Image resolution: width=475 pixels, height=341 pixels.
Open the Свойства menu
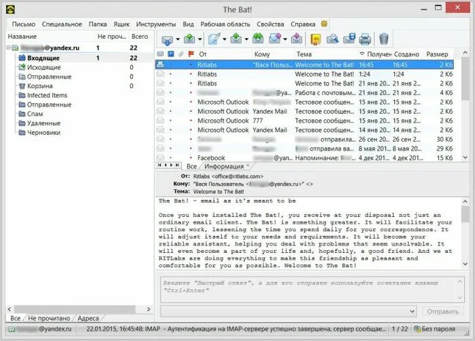[270, 24]
